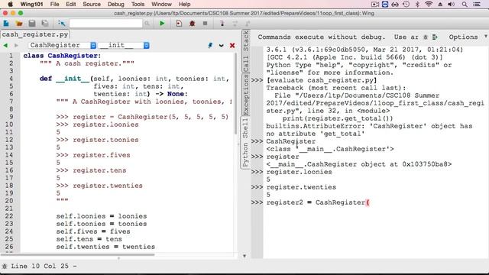Click '>>> register.toonies' on line 12

97,140
